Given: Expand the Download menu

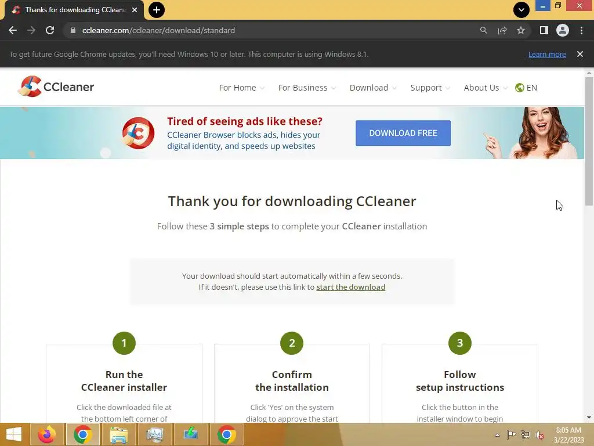Looking at the screenshot, I should click(373, 88).
